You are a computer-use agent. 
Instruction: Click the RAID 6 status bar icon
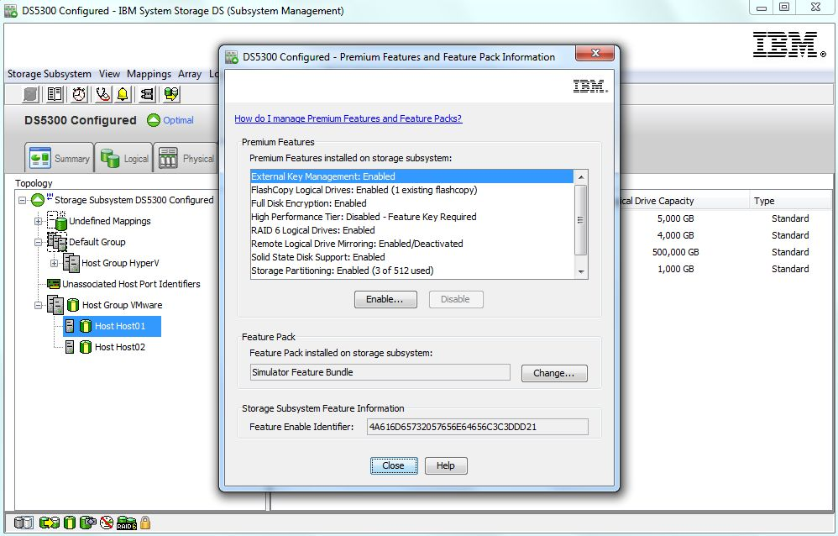point(127,523)
